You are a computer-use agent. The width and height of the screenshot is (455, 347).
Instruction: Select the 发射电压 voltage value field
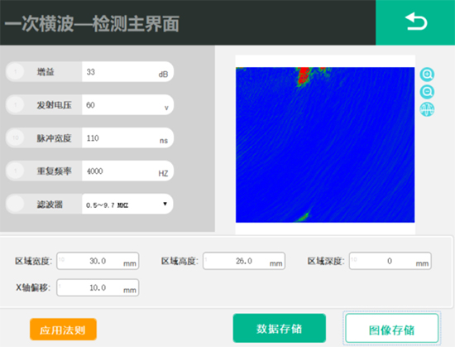pyautogui.click(x=127, y=105)
